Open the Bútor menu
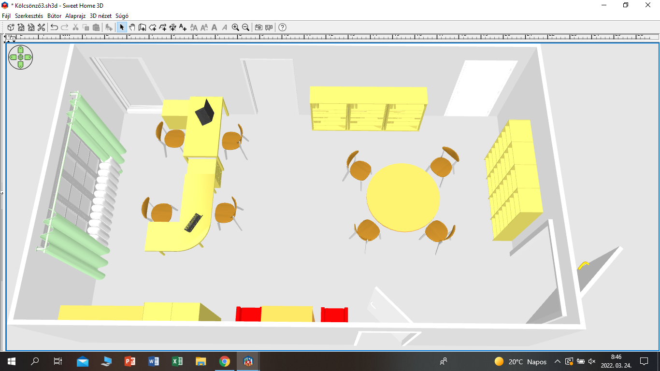Viewport: 660px width, 371px height. (x=55, y=16)
